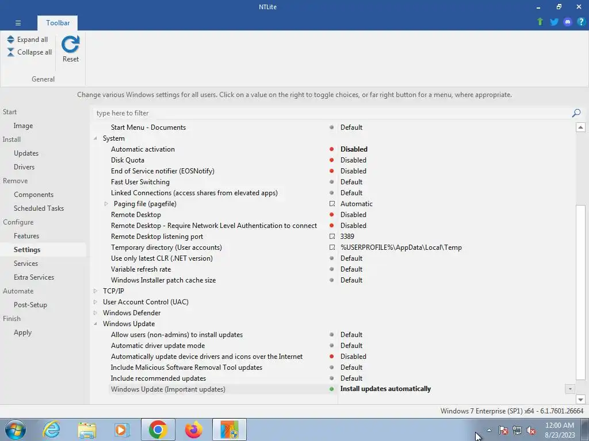Click the settings list scrollbar thumb
Viewport: 589px width, 441px height.
580,292
